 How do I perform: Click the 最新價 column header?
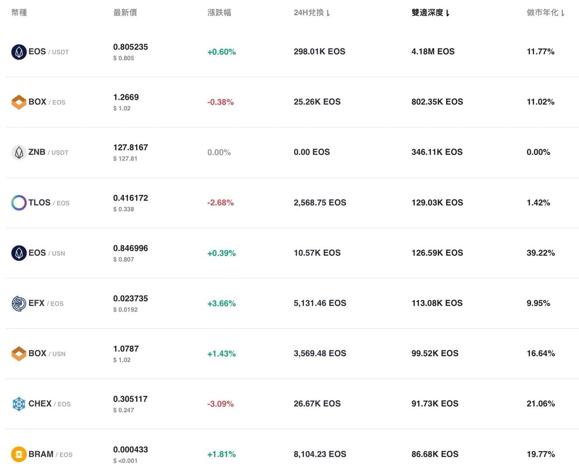click(x=124, y=13)
